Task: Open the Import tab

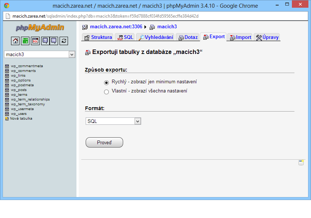Action: [240, 37]
